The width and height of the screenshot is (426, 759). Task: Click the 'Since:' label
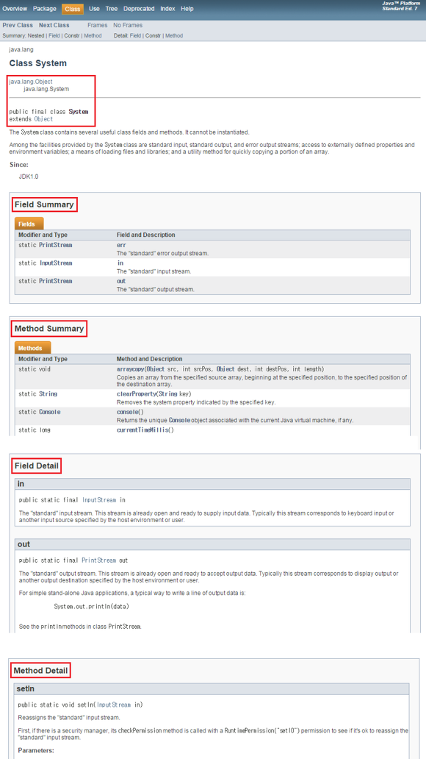coord(19,165)
